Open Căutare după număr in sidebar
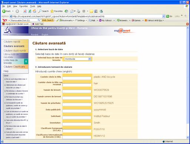Viewport: 190px width, 144px height. [15, 51]
